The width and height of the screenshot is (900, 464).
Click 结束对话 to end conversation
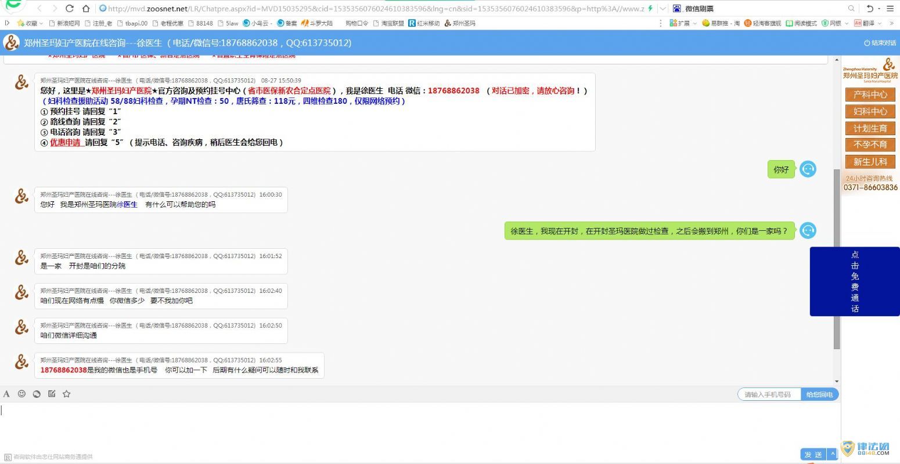pos(880,43)
